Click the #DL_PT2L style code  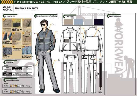7,10
